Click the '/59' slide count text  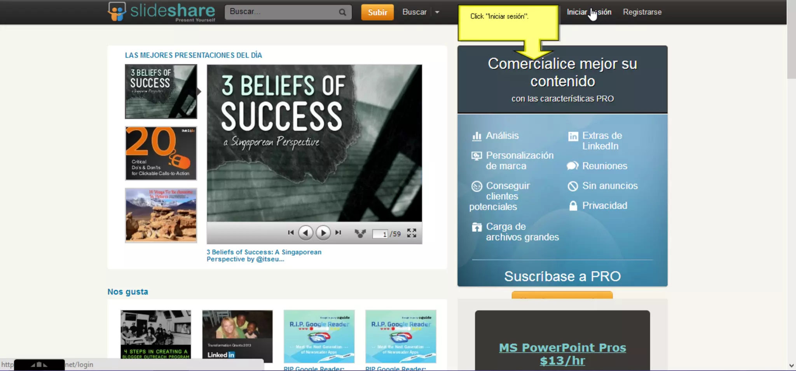(x=395, y=234)
